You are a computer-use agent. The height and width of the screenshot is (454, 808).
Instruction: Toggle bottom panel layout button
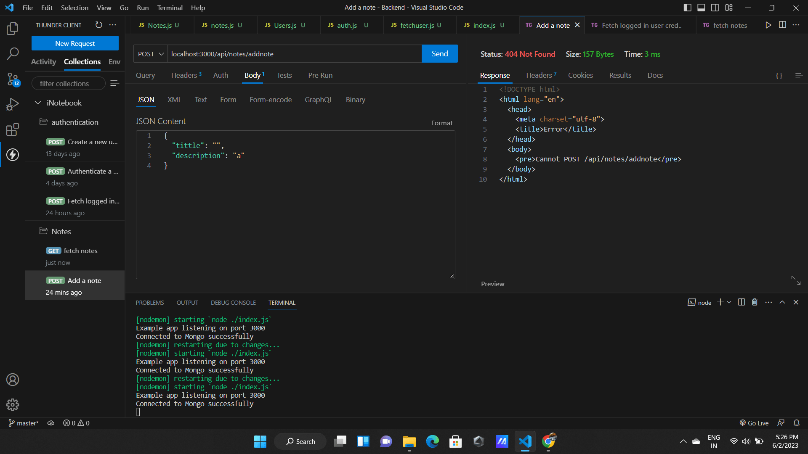pos(701,8)
